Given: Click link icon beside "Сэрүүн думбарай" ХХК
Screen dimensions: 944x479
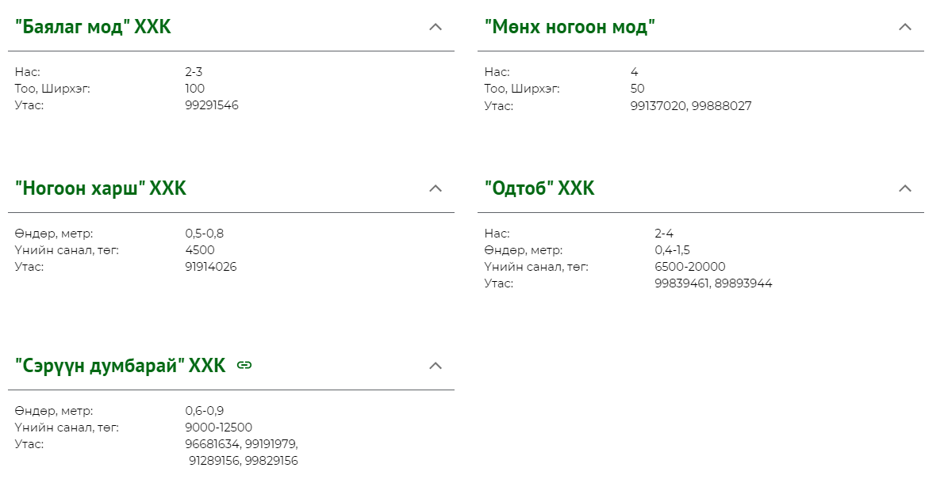Looking at the screenshot, I should 244,366.
